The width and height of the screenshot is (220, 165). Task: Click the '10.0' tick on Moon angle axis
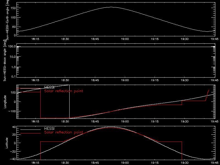(x=13, y=57)
